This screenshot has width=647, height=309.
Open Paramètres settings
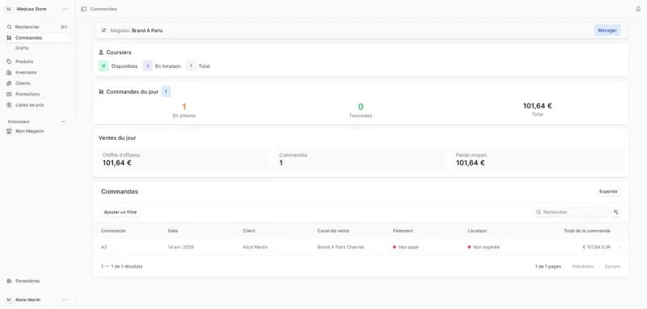pos(37,281)
